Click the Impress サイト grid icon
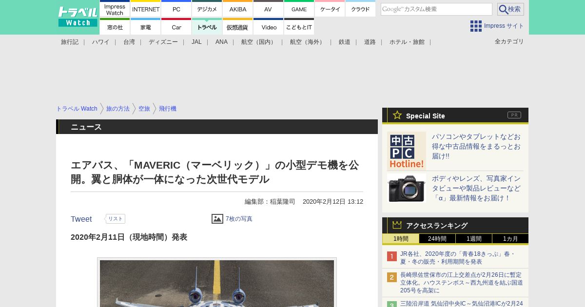The width and height of the screenshot is (585, 307). point(476,26)
